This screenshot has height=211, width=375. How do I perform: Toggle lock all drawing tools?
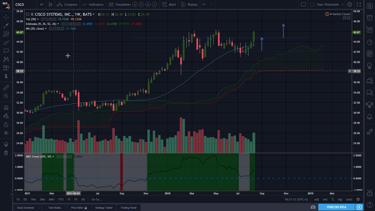coord(6,125)
